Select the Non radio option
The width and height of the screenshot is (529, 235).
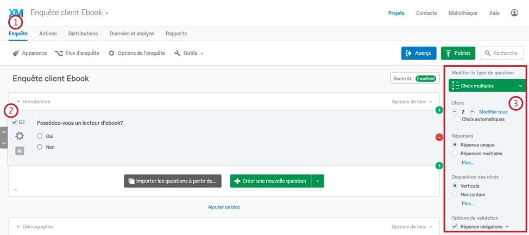coord(40,147)
